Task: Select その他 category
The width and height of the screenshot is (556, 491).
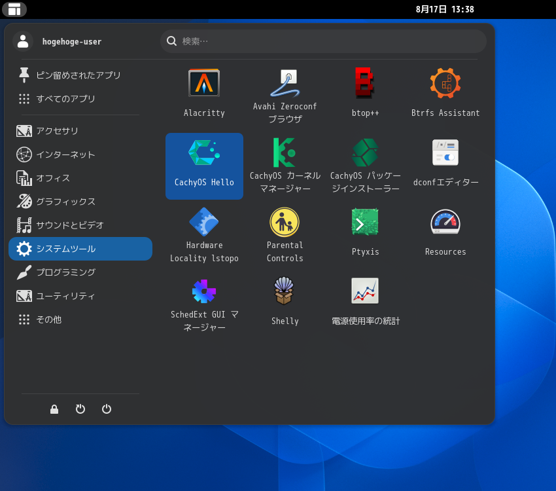Action: click(x=80, y=319)
